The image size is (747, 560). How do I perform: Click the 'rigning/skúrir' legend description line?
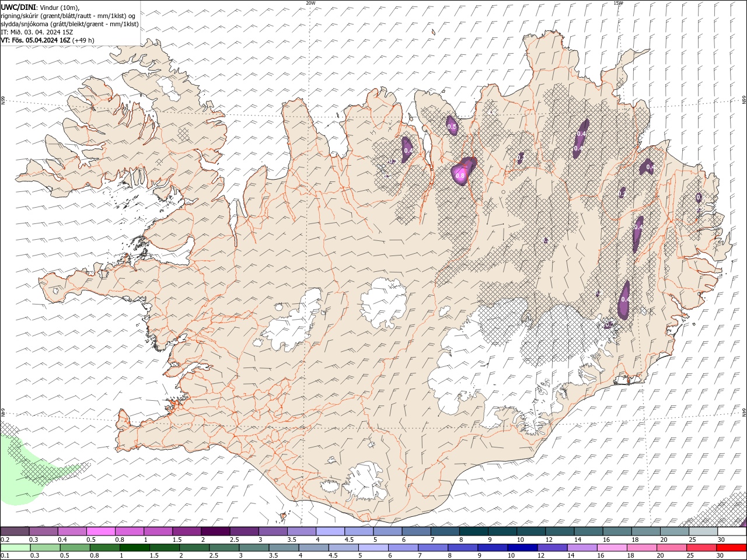point(68,16)
